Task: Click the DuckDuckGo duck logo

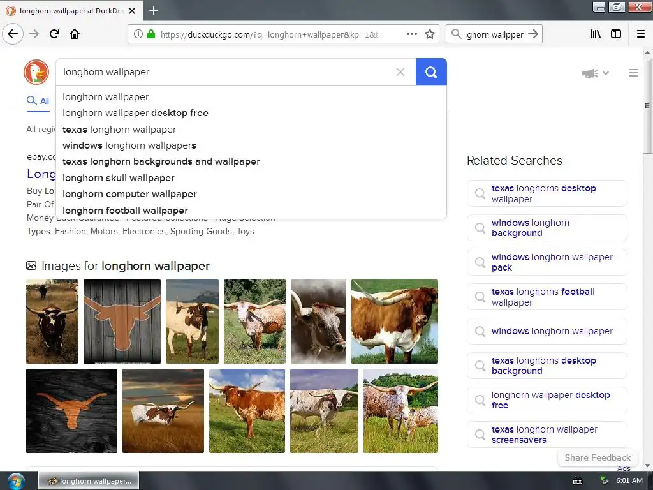Action: tap(36, 72)
